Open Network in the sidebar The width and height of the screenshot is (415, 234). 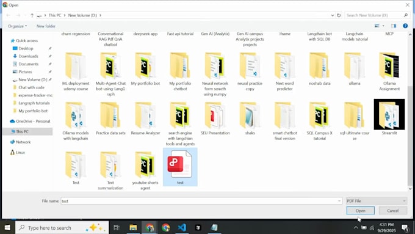click(23, 142)
